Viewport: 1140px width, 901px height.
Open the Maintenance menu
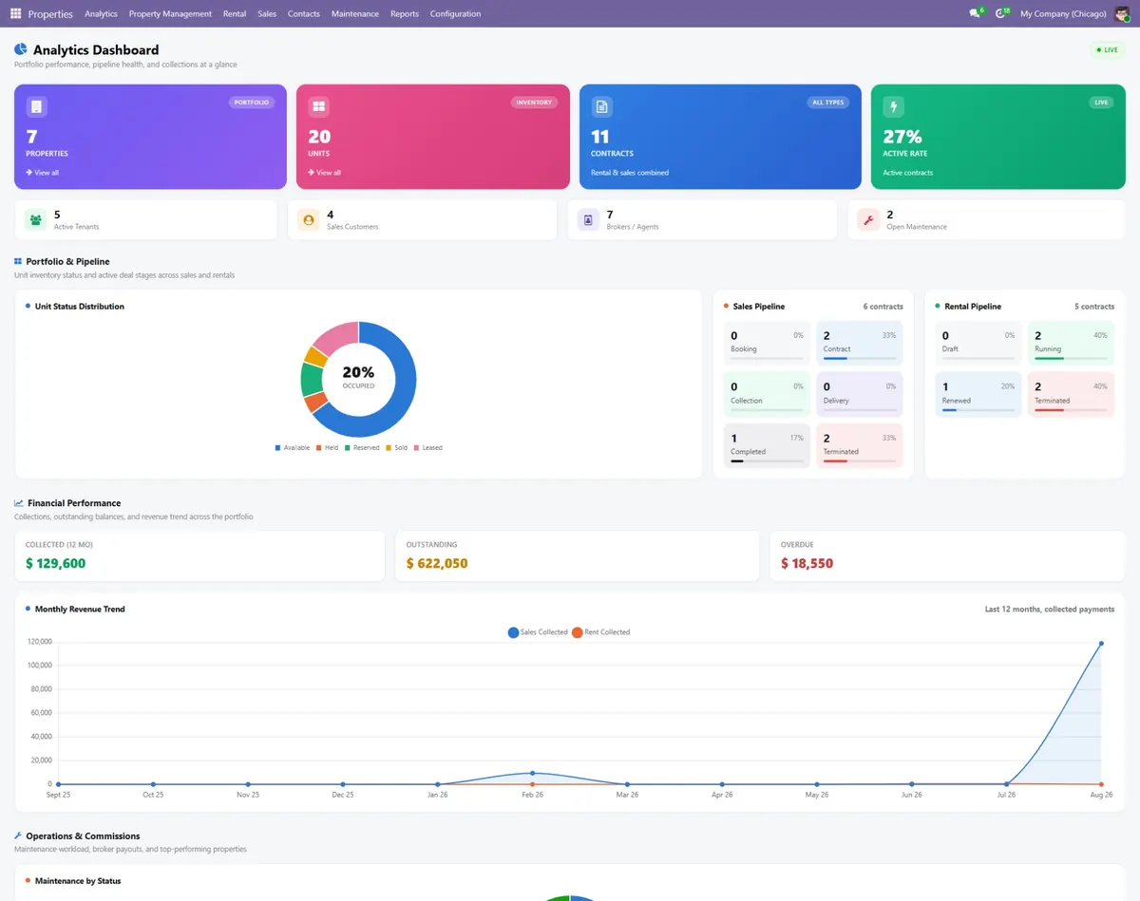(355, 13)
